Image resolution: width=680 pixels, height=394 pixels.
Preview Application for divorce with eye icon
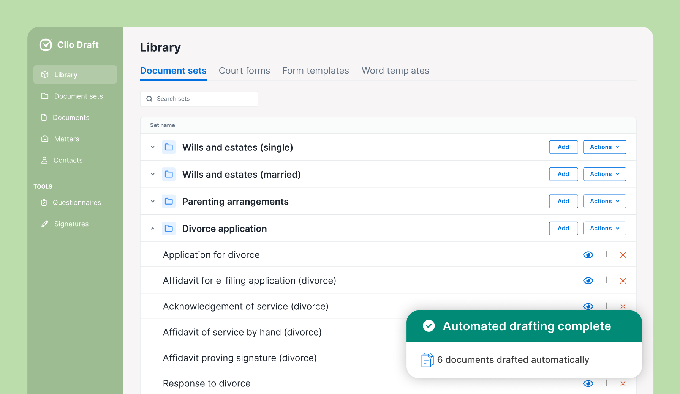tap(588, 255)
